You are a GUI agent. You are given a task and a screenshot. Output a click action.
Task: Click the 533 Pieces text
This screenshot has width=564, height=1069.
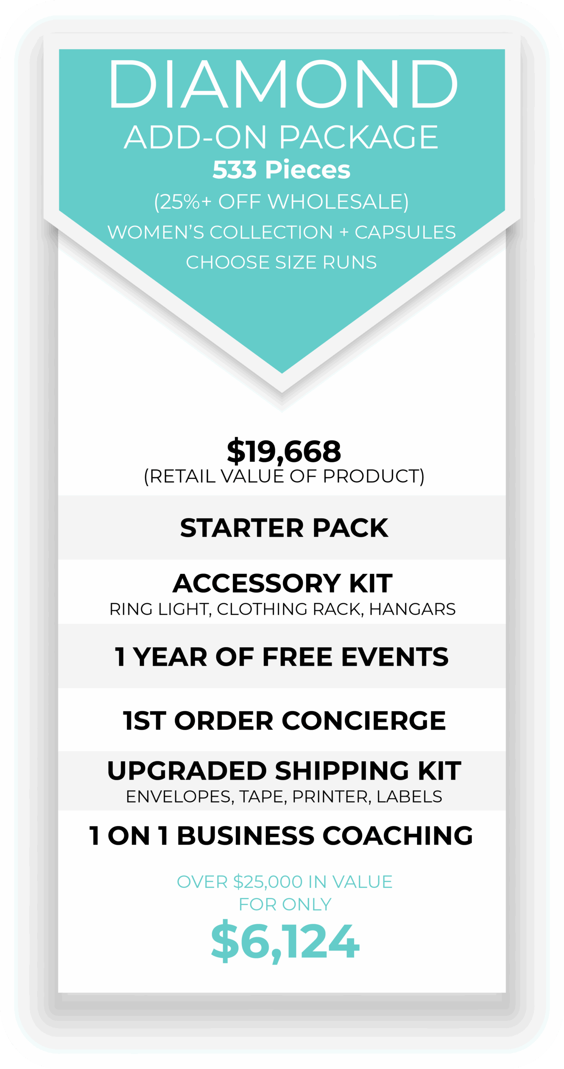pyautogui.click(x=281, y=170)
